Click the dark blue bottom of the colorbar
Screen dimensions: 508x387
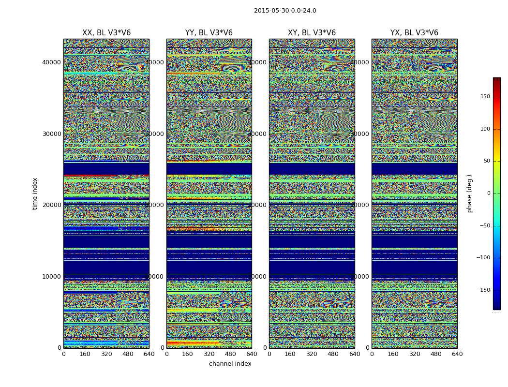tap(496, 307)
